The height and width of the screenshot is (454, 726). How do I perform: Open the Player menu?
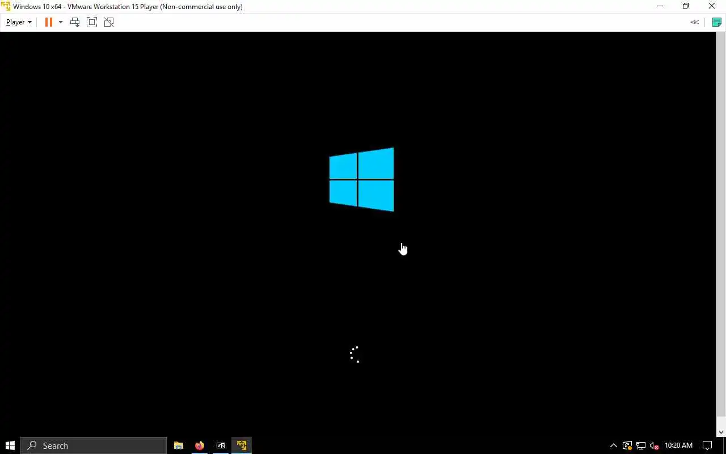(19, 22)
